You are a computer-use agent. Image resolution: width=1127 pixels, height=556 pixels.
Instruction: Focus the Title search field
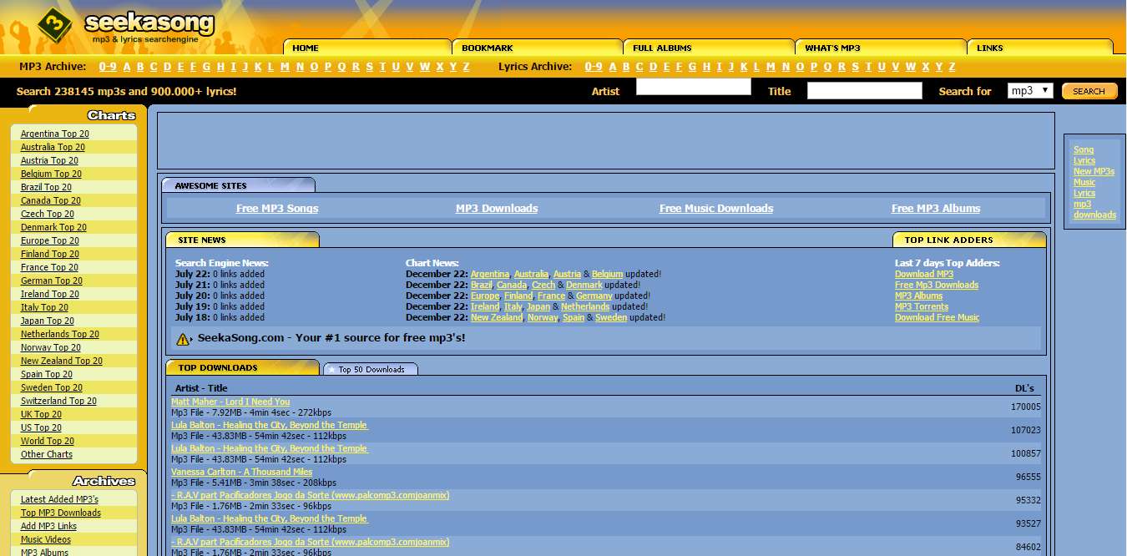click(x=865, y=91)
